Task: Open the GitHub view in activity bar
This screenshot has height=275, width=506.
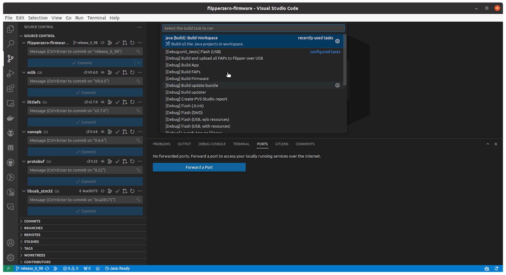Action: point(10,163)
